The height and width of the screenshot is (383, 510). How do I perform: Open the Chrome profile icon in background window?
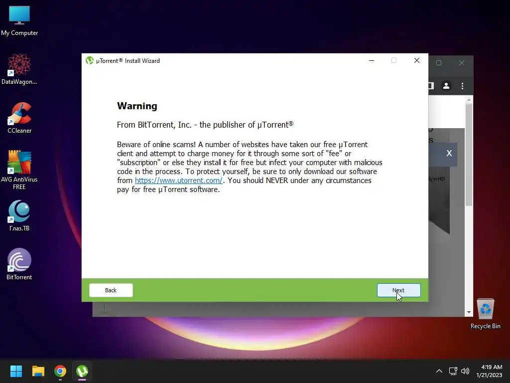click(446, 86)
